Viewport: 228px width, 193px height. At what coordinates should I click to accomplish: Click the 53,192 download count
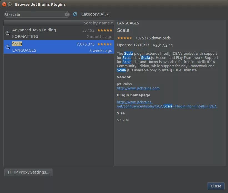pos(88,30)
